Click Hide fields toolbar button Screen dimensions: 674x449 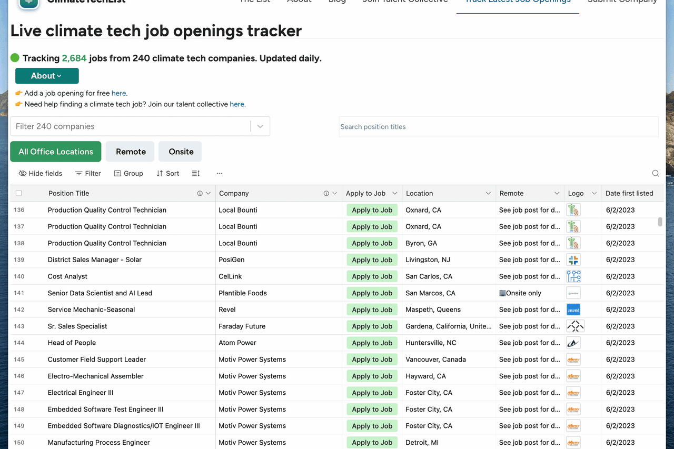pyautogui.click(x=41, y=173)
